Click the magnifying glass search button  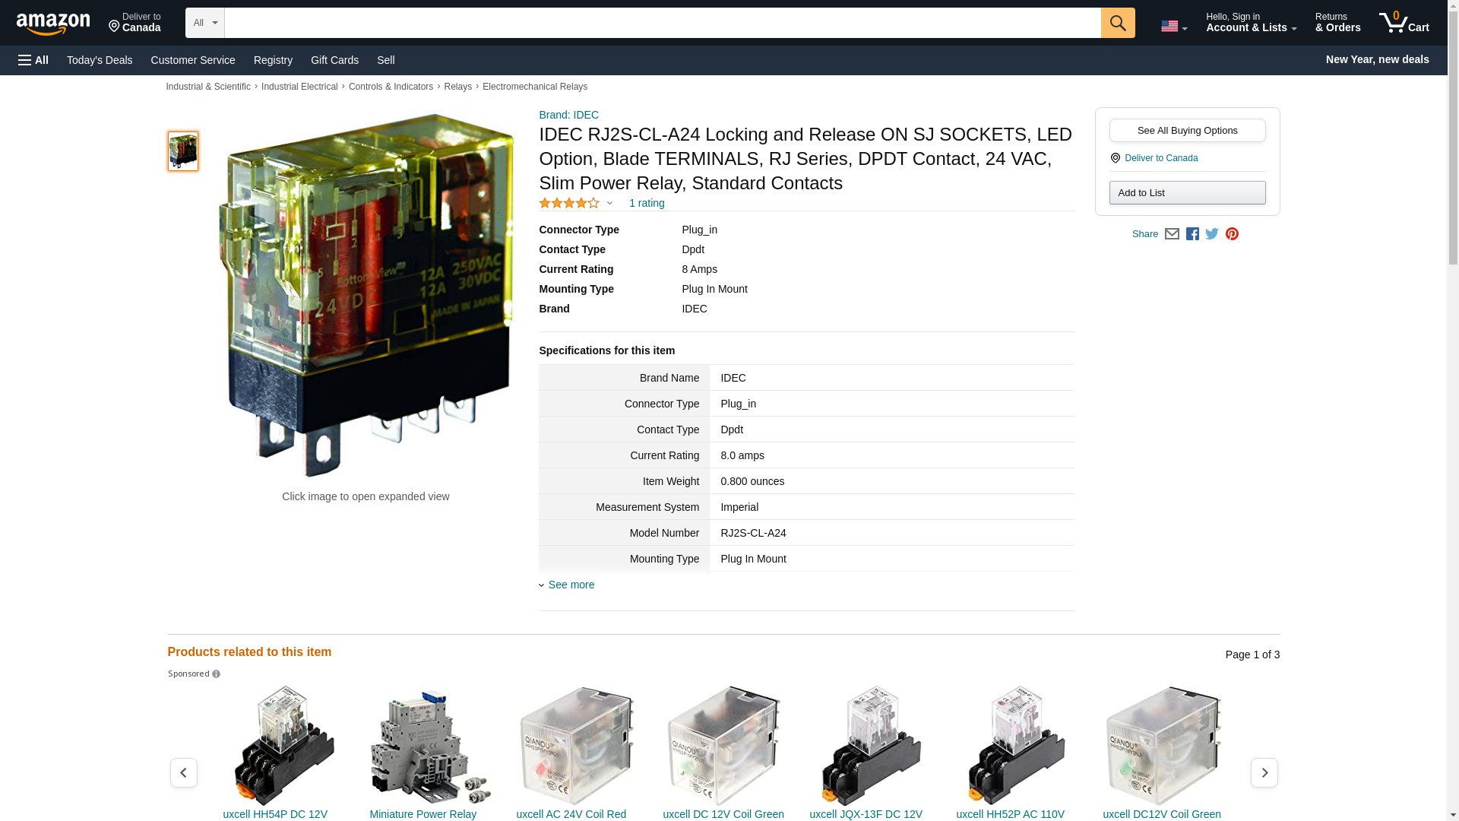(1117, 23)
